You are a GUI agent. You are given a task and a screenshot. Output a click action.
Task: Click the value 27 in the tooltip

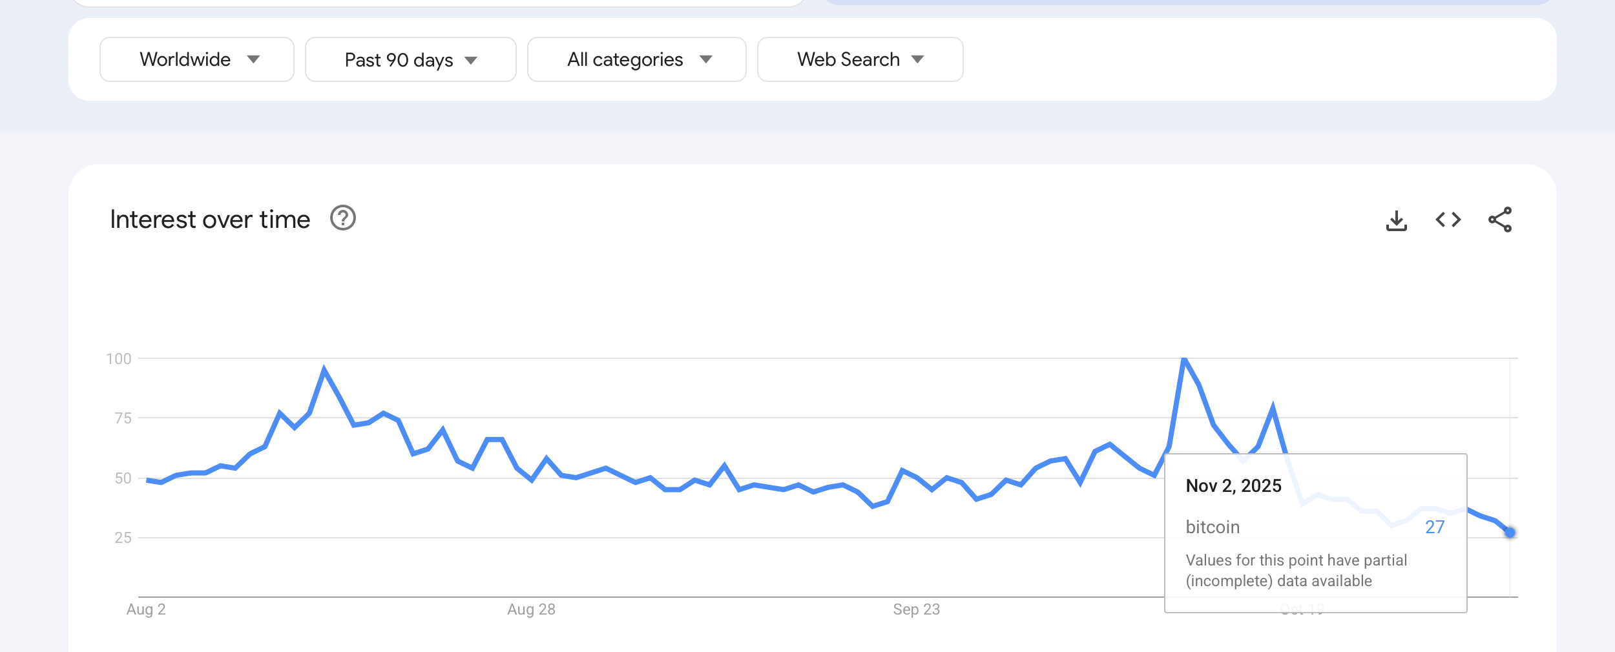pos(1433,527)
